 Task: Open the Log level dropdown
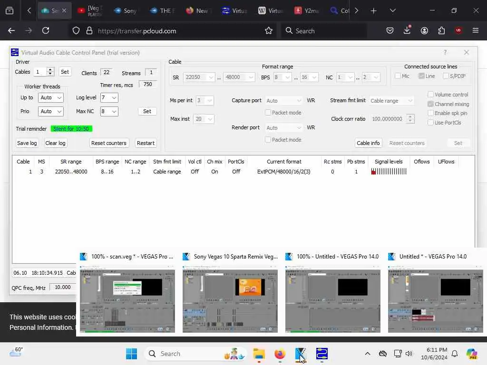[x=109, y=97]
